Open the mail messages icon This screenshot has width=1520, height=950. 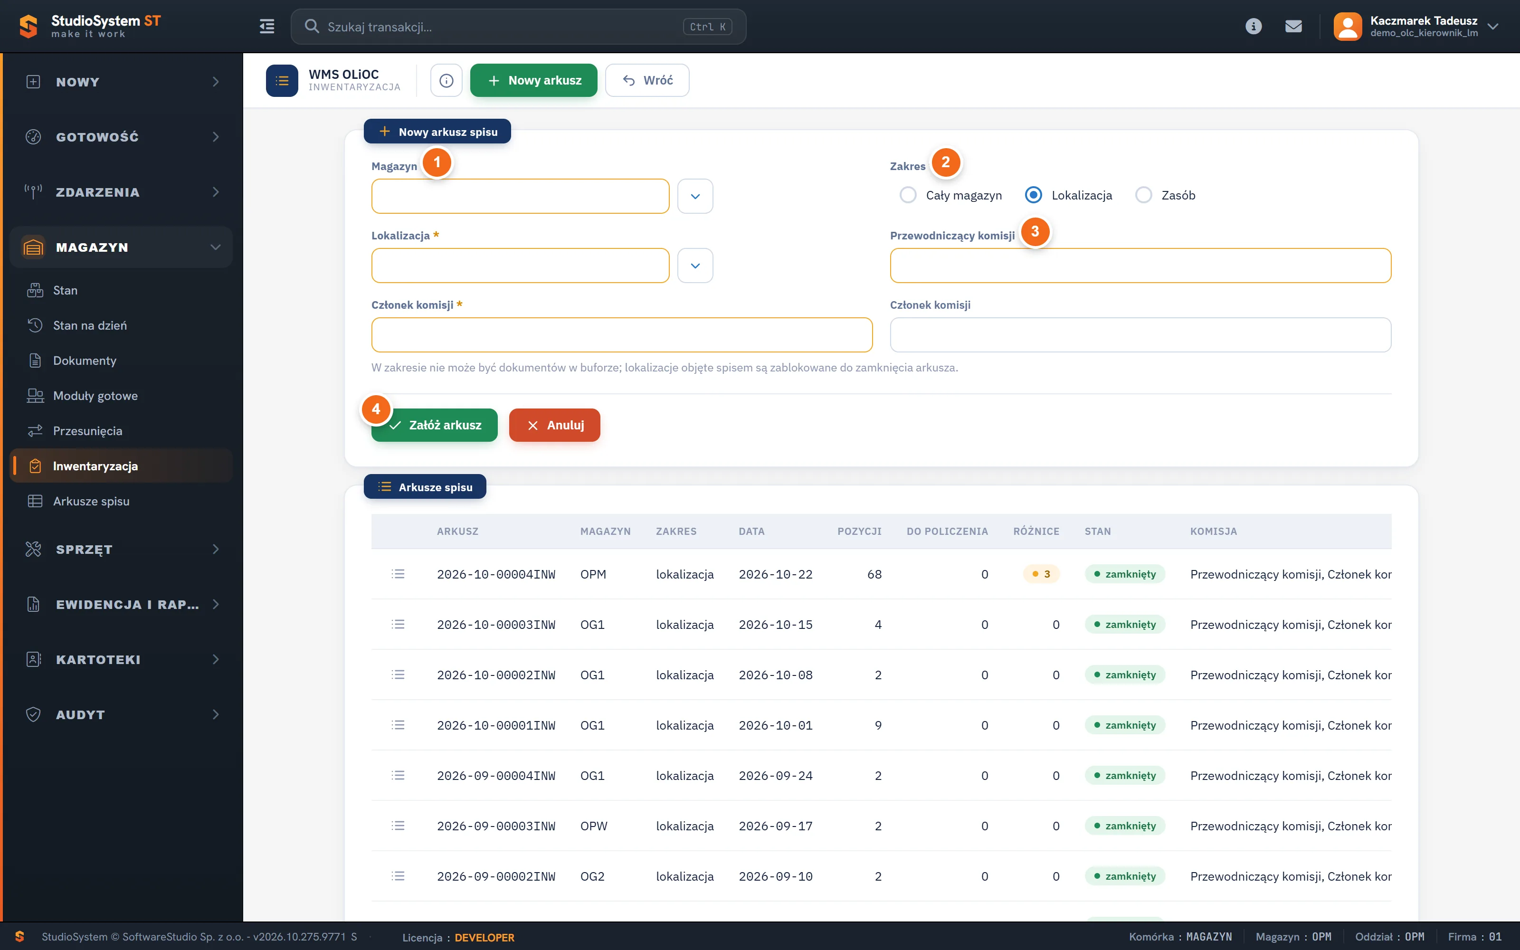(x=1293, y=27)
